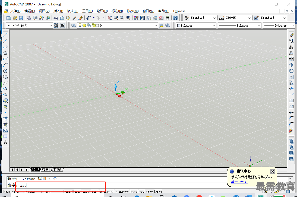Close the 通讯中心 notification bubble
Screen dimensions: 297x197
(x=272, y=171)
